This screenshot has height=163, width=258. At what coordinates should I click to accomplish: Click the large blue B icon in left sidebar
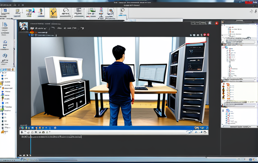(5, 25)
